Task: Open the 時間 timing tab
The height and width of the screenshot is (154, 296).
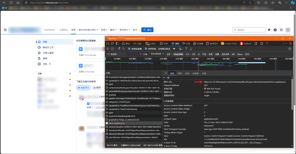Action: pos(204,73)
